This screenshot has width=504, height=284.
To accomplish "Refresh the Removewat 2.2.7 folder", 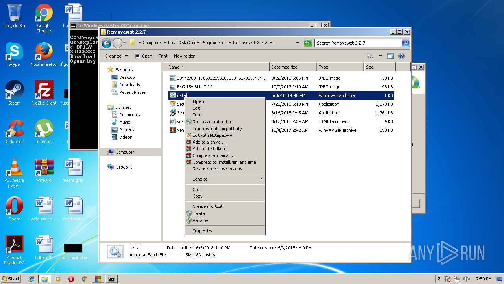I will click(x=308, y=43).
